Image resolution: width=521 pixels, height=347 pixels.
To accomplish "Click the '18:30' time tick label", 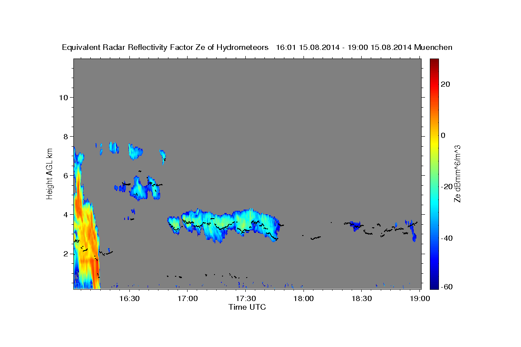I will [x=362, y=298].
